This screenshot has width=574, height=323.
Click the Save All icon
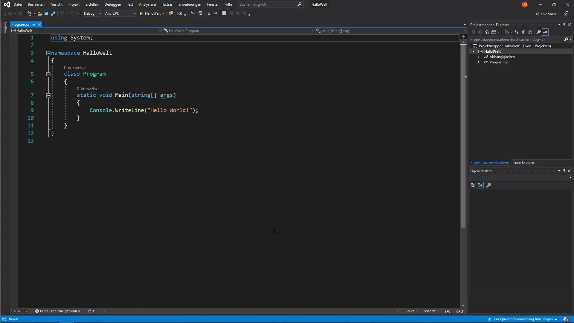coord(53,13)
